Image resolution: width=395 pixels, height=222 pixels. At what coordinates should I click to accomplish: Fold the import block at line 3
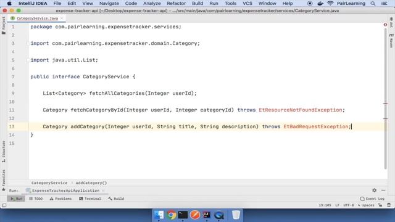28,43
